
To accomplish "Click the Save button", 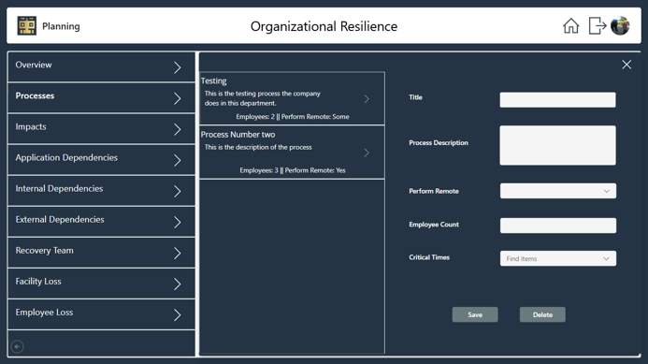I will click(x=475, y=314).
